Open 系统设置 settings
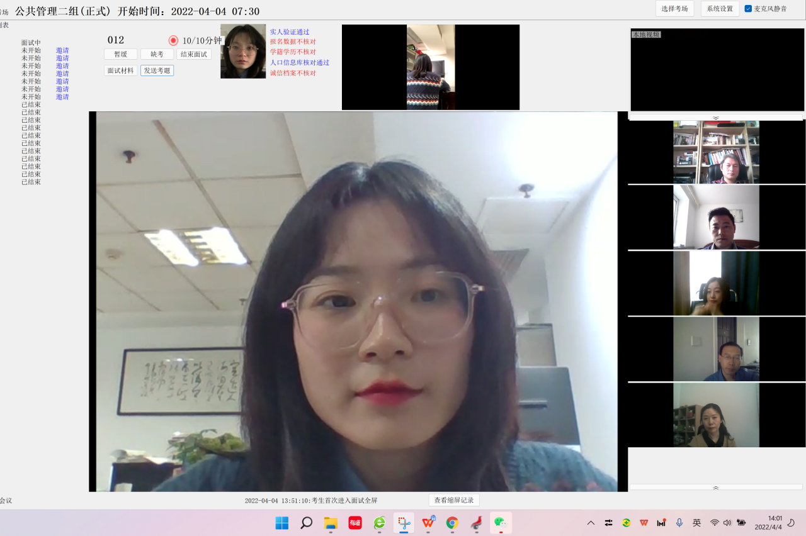The width and height of the screenshot is (806, 536). click(720, 9)
